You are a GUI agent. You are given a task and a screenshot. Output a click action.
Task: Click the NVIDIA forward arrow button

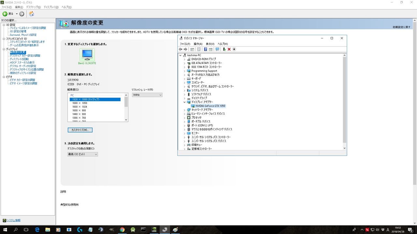point(22,14)
